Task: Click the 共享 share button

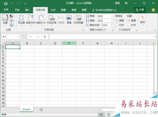Action: click(x=140, y=10)
